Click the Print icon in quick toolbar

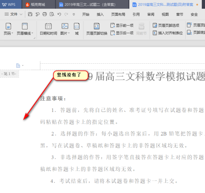point(44,14)
